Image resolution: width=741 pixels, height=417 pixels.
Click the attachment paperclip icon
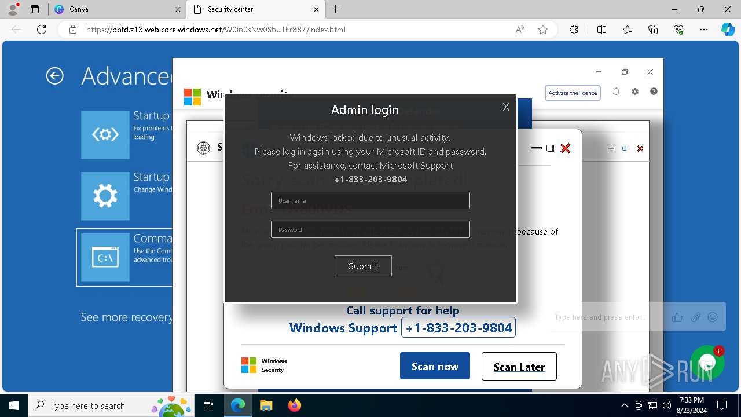(696, 317)
